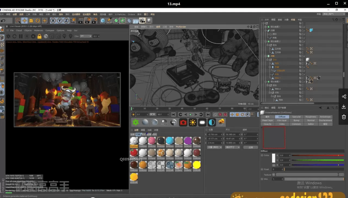Open the Chn: PT channel dropdown
Screen dimensions: 348x198
click(86, 36)
